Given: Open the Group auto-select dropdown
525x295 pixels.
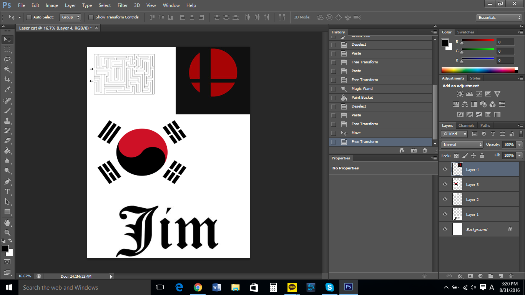Looking at the screenshot, I should pyautogui.click(x=70, y=17).
